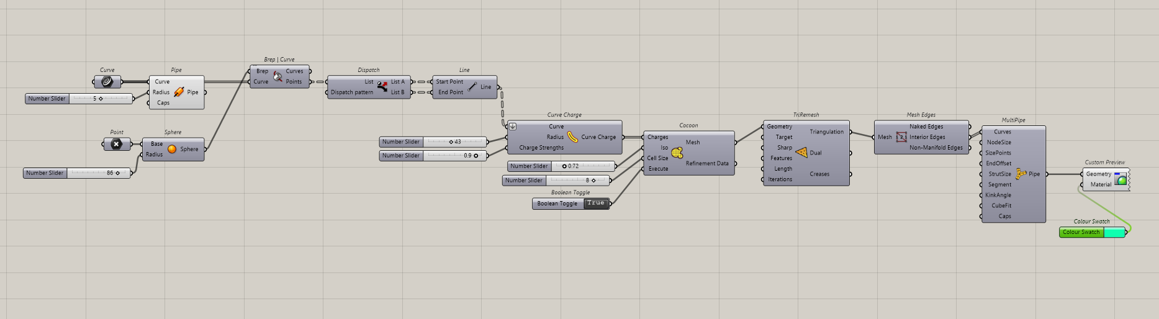Click the Iso input of Cocoon
Screen dimensions: 1159x319
click(x=664, y=148)
